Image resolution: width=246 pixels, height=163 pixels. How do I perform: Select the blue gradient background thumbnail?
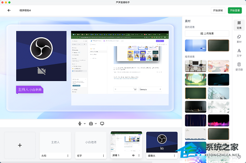point(195,46)
